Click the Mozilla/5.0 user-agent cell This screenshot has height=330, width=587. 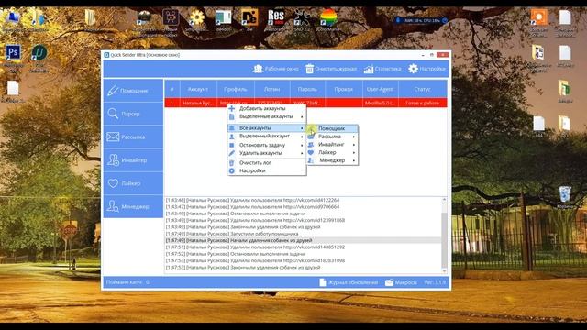[x=381, y=103]
